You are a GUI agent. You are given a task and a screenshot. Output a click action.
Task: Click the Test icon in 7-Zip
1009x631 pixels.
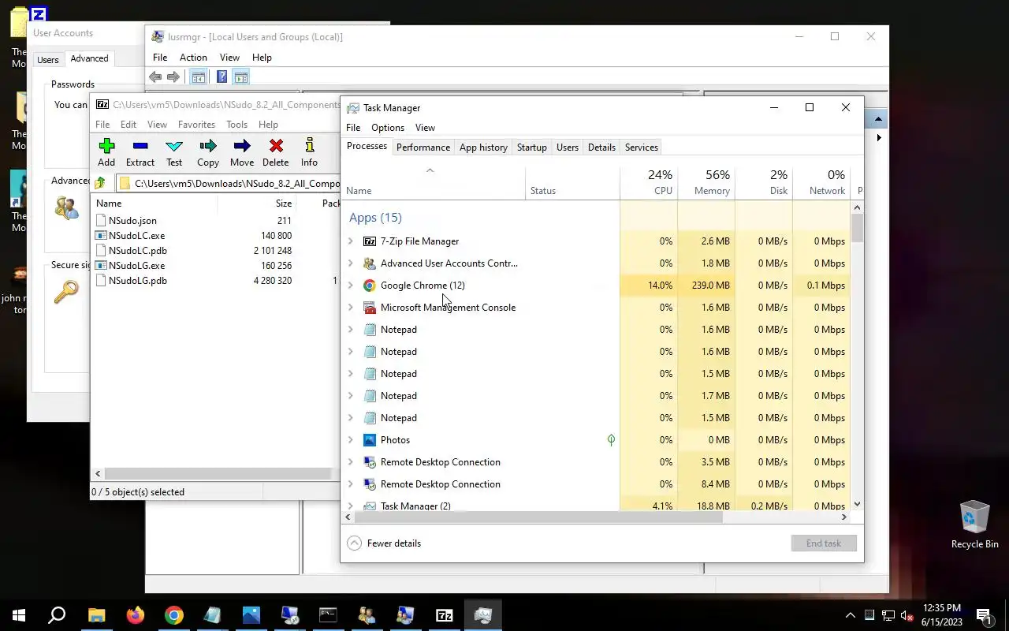tap(174, 146)
